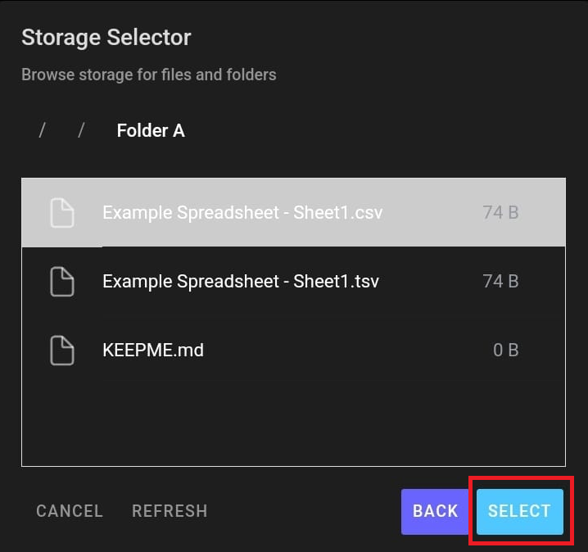Click the file icon for Sheet1.tsv
The width and height of the screenshot is (588, 552).
[62, 282]
